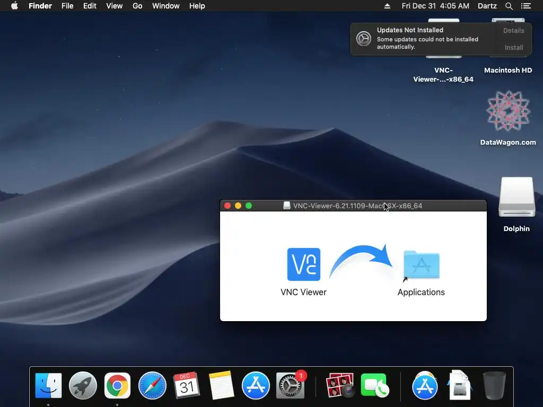Open the disk image document in Dock
Viewport: 543px width, 407px height.
pos(459,385)
